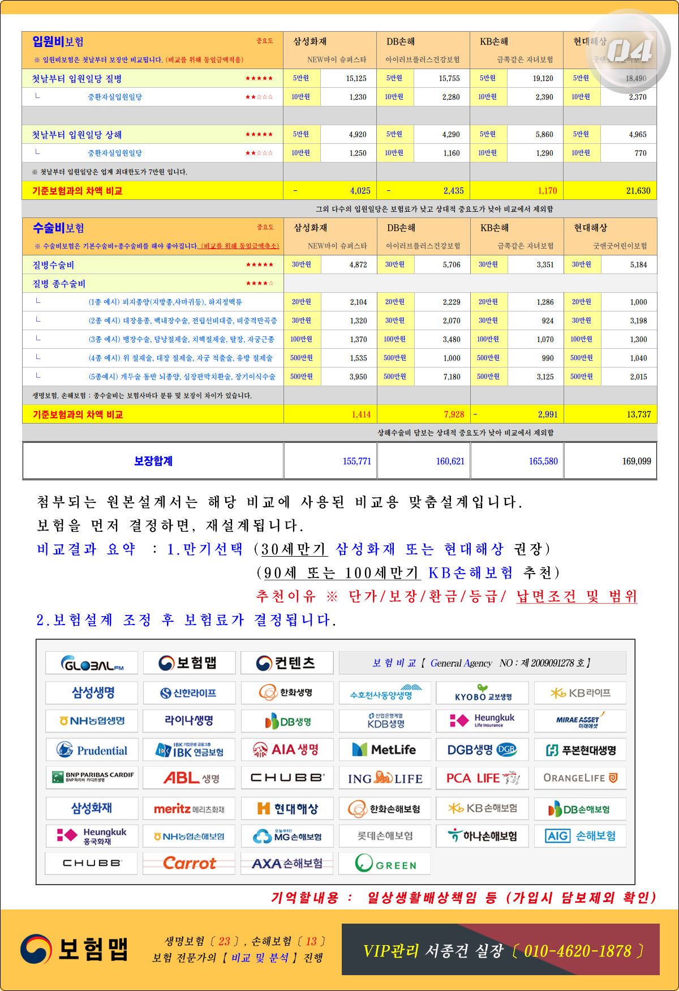The image size is (679, 991).
Task: Click the IBK 연금보험 logo
Action: [x=189, y=750]
